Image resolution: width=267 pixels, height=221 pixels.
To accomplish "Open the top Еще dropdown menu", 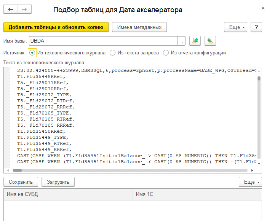I will click(x=236, y=27).
